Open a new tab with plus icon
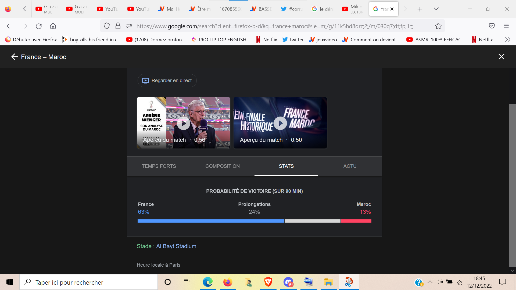The width and height of the screenshot is (516, 290). 420,9
